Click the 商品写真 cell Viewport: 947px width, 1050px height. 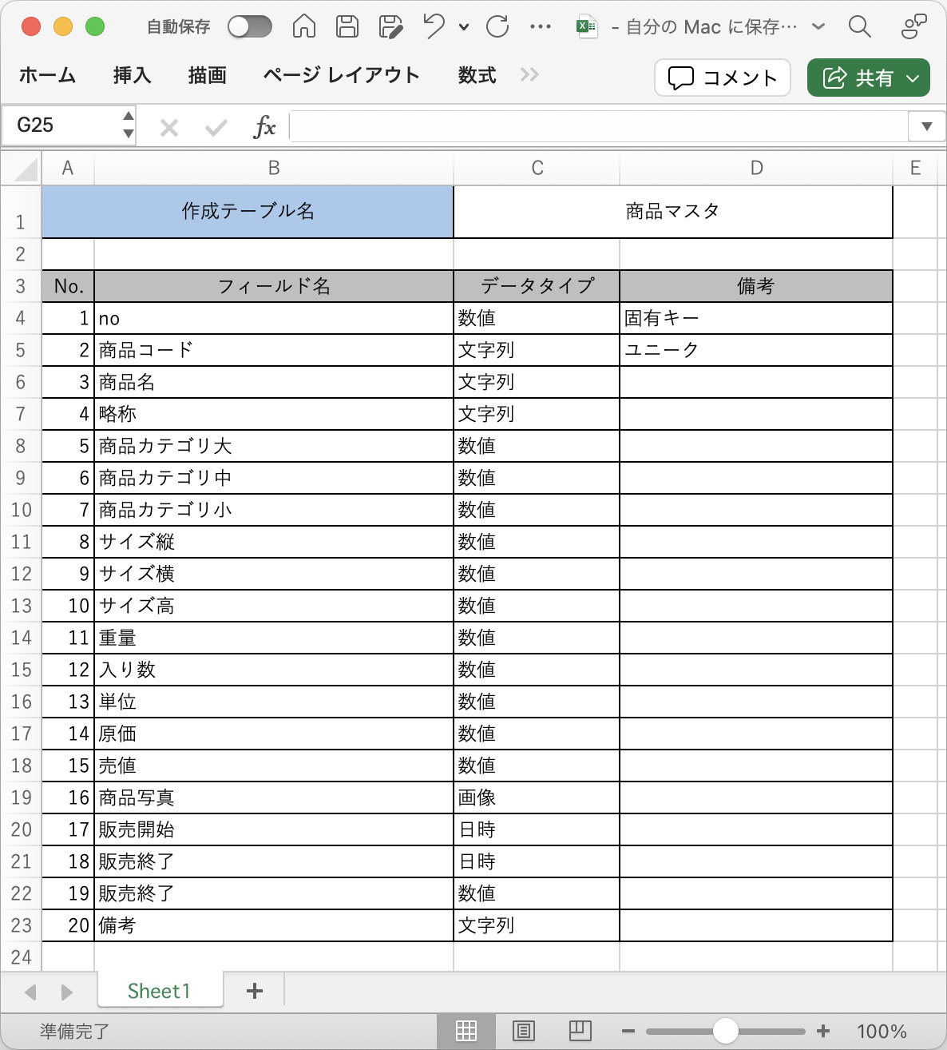click(x=274, y=797)
